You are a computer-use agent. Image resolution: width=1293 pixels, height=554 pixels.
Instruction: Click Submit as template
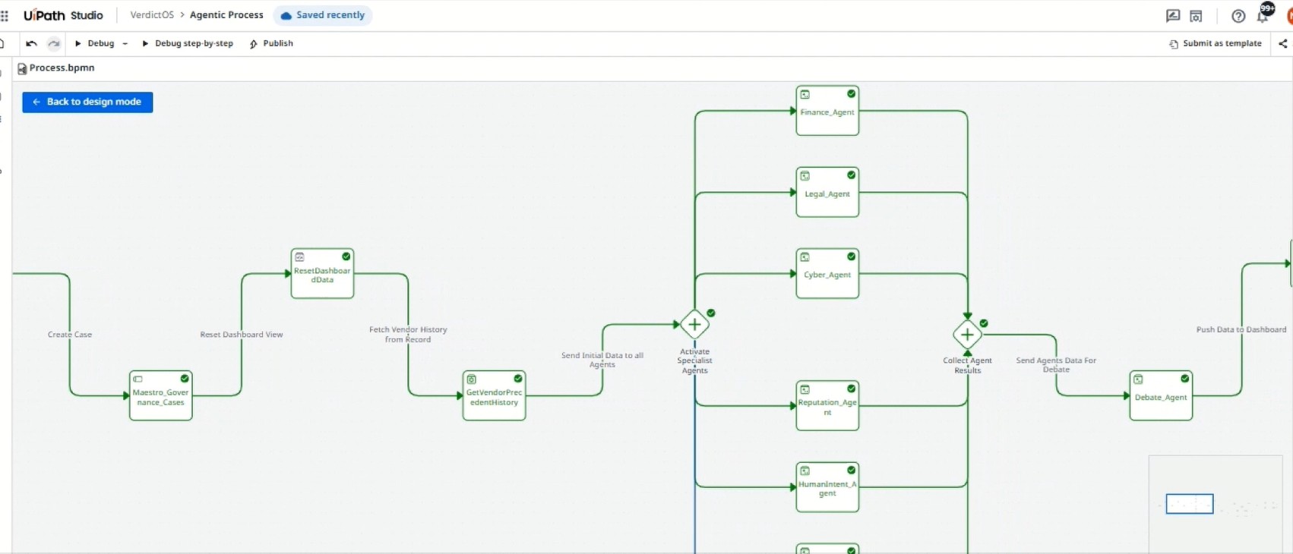tap(1216, 43)
